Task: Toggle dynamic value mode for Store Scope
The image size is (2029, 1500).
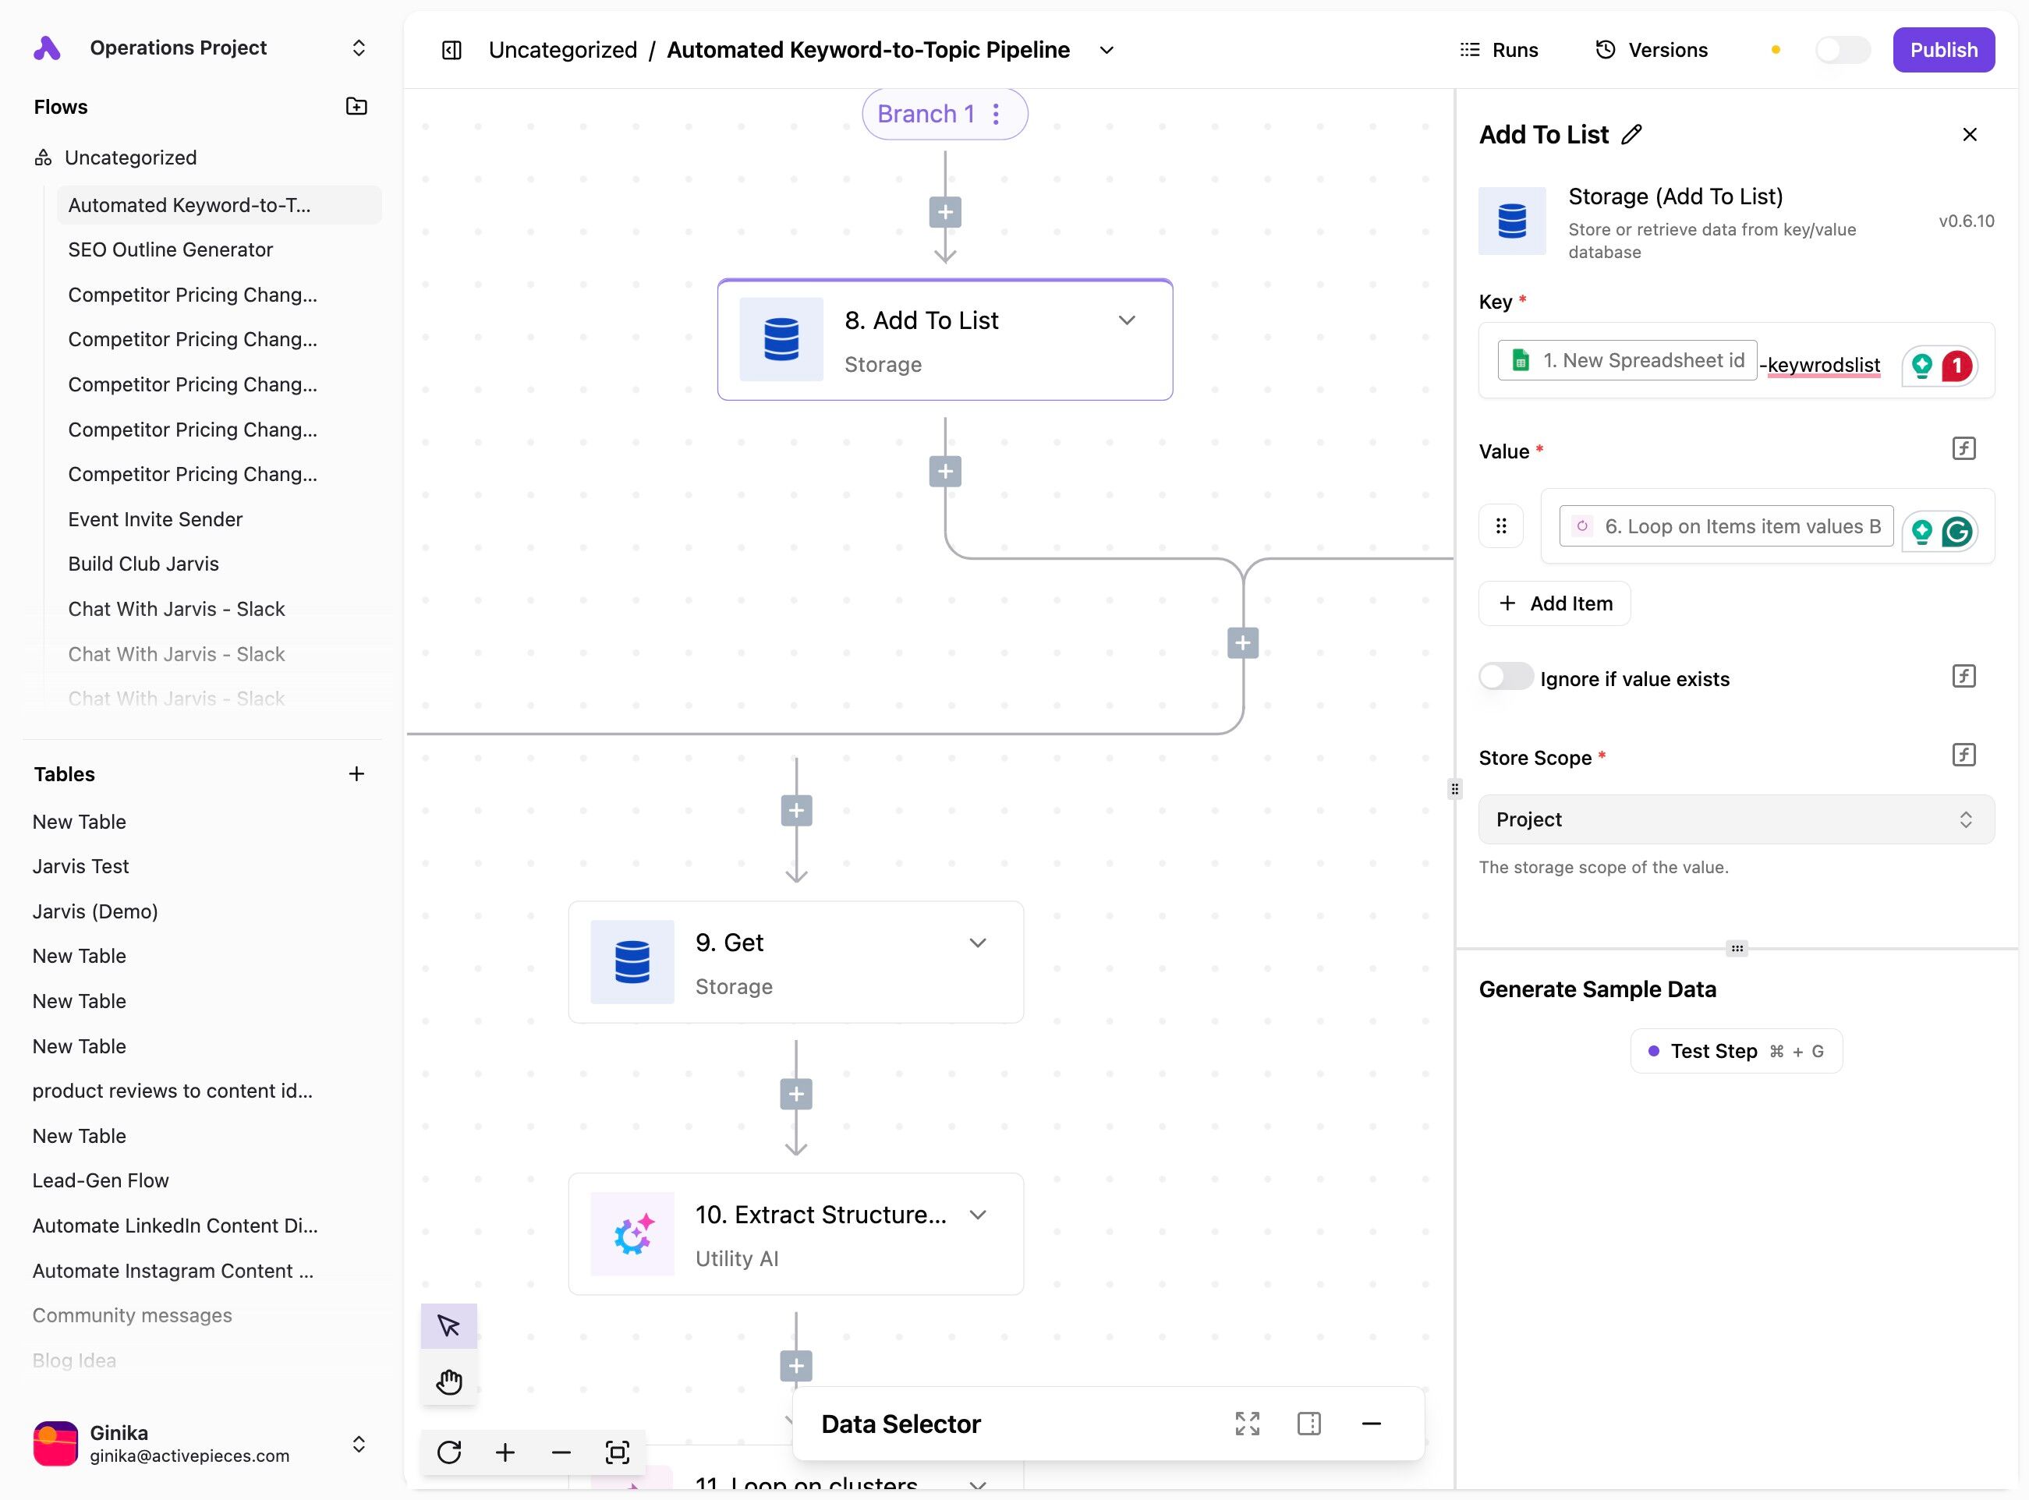Action: pyautogui.click(x=1963, y=755)
